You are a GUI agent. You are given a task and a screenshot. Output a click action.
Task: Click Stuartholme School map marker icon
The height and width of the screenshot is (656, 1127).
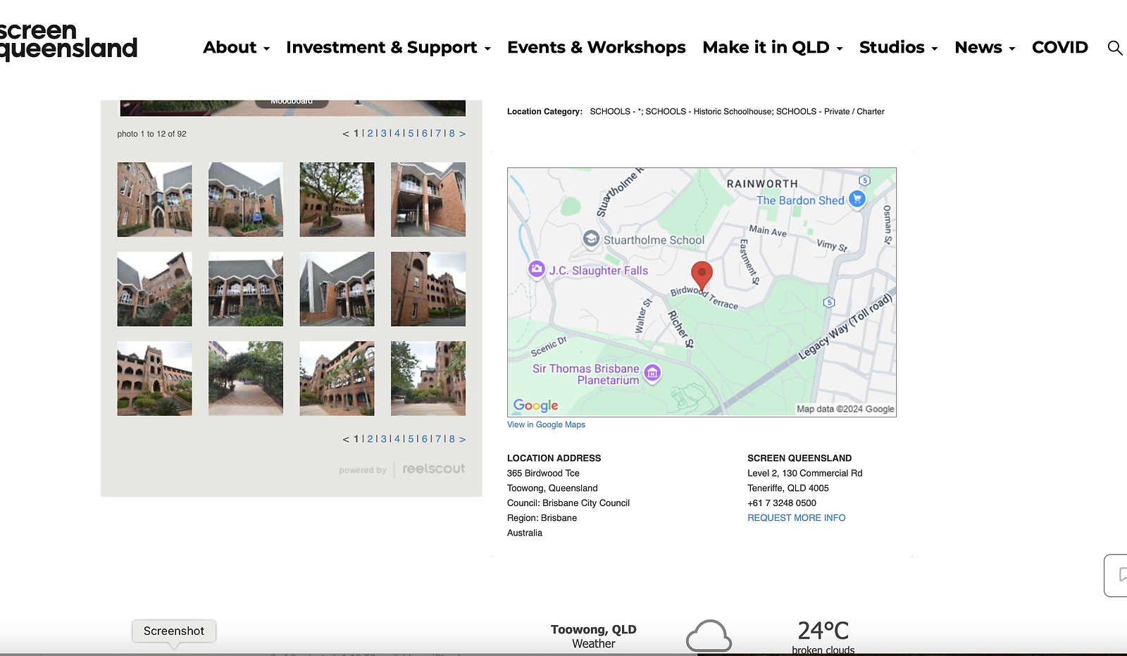coord(591,239)
